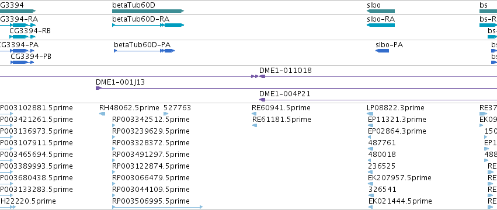
Task: Select the slbo-PA protein feature
Action: (383, 51)
